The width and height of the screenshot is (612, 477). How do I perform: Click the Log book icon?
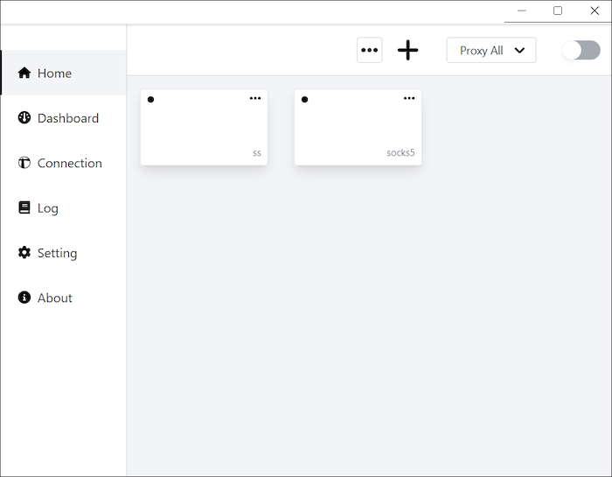[24, 208]
